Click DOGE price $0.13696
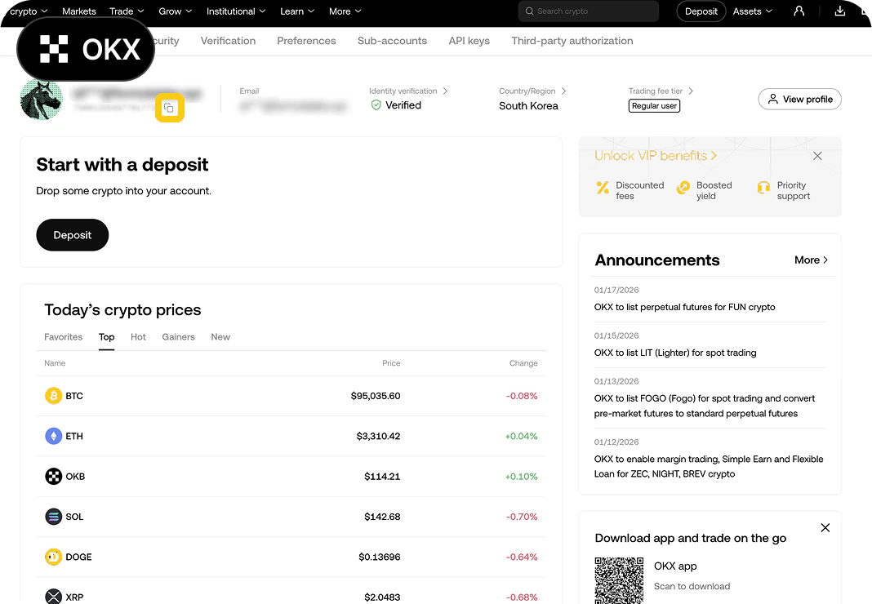The width and height of the screenshot is (872, 604). click(380, 557)
